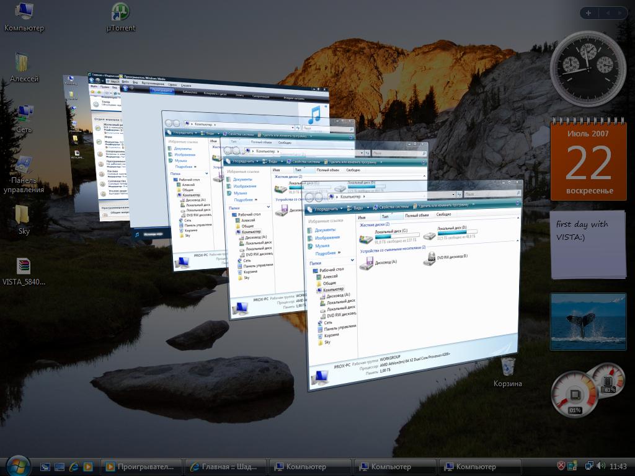Open Изображения favorite link in front window
The height and width of the screenshot is (476, 635).
(x=324, y=237)
